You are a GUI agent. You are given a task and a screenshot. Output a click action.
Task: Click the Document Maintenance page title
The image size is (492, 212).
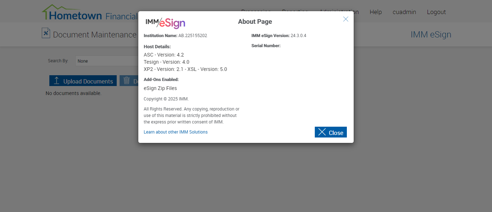point(95,35)
